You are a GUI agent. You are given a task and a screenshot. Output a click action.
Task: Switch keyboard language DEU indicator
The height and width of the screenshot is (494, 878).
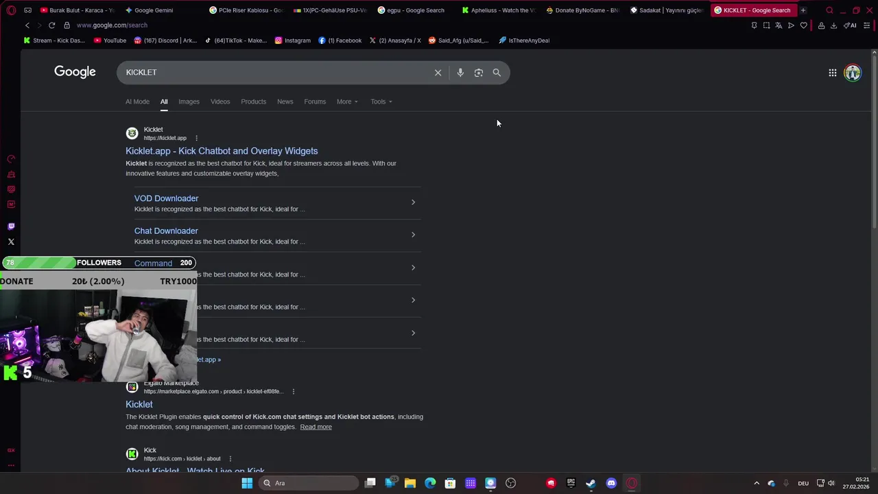(x=803, y=483)
